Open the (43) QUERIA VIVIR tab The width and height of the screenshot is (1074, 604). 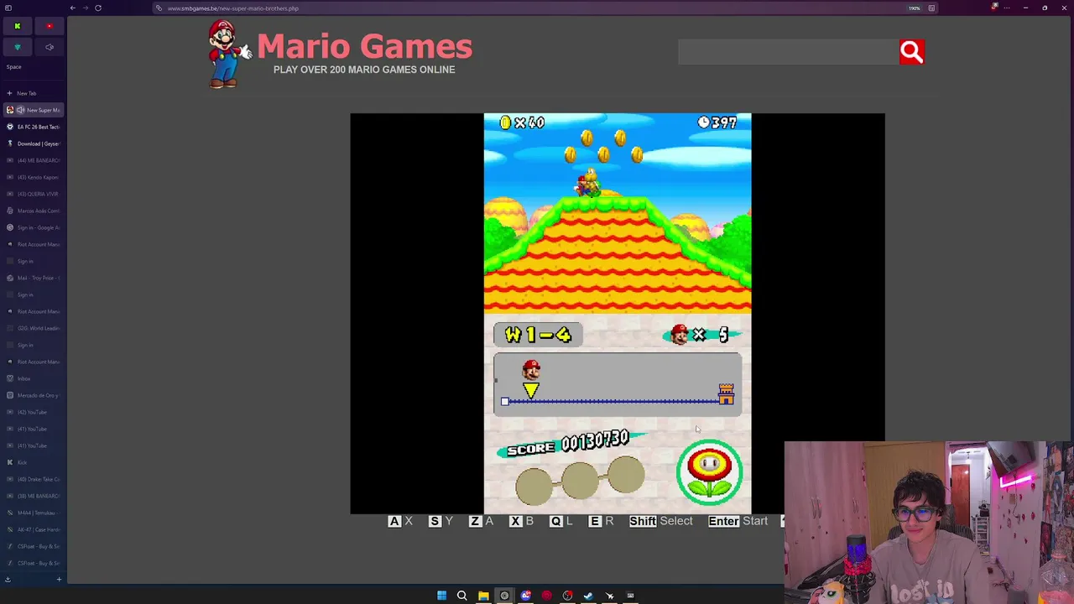tap(32, 194)
